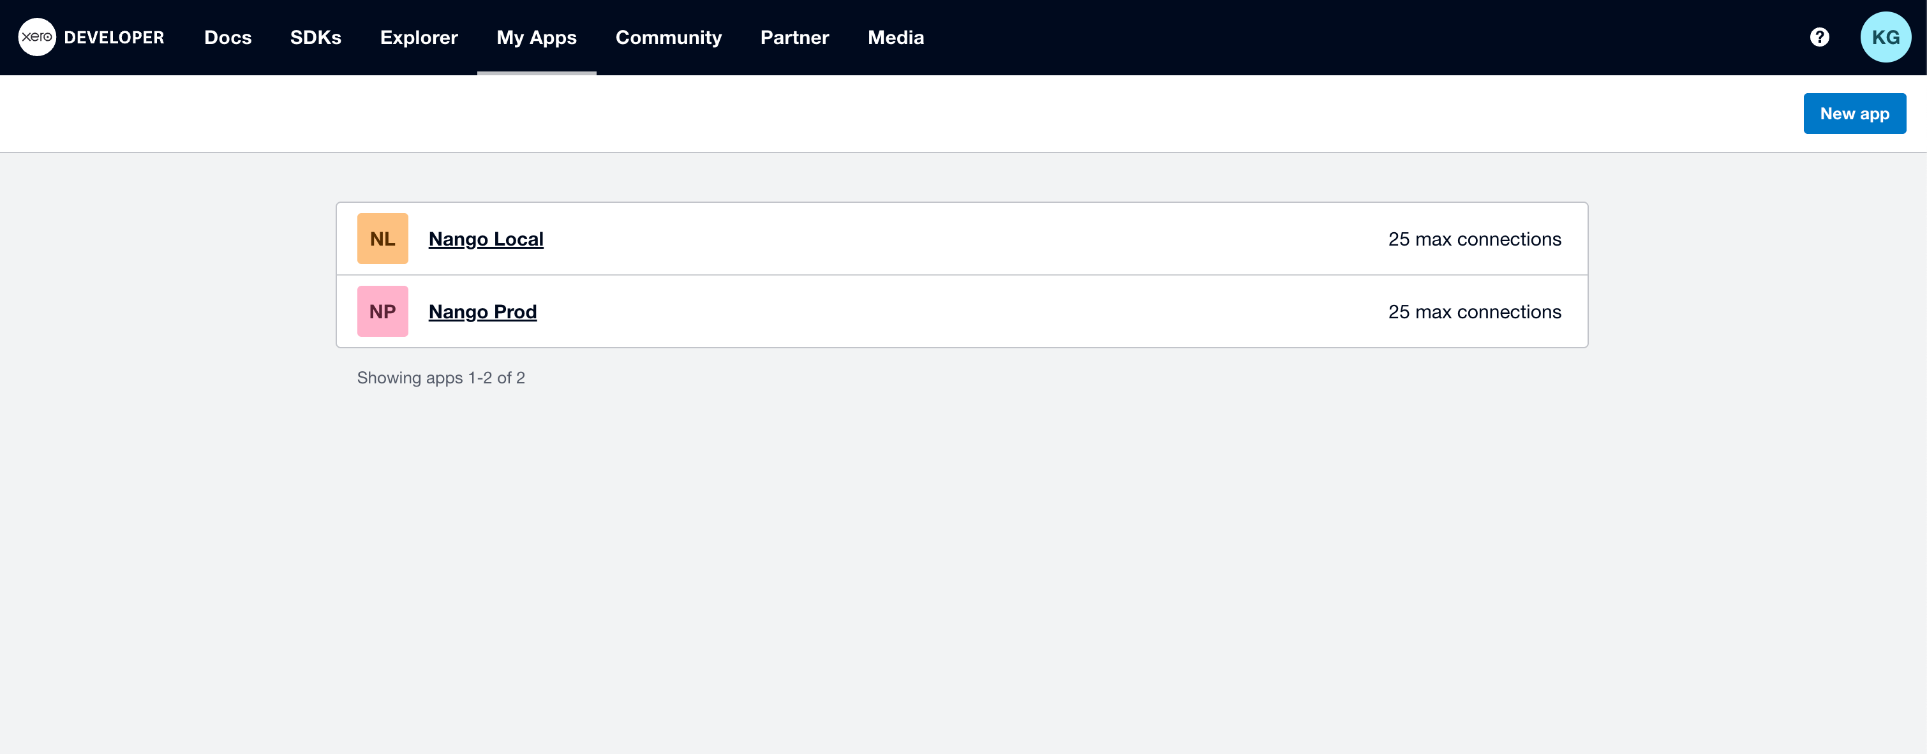Click Nango Local's 25 max connections text
Viewport: 1927px width, 754px height.
tap(1474, 239)
